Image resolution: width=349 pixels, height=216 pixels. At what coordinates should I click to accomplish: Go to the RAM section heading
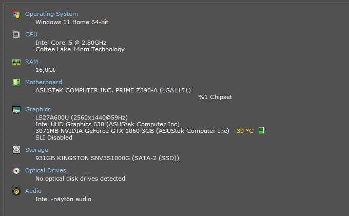[x=31, y=62]
